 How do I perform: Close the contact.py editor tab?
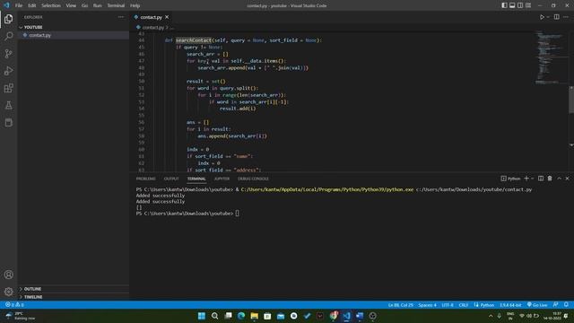coord(167,17)
